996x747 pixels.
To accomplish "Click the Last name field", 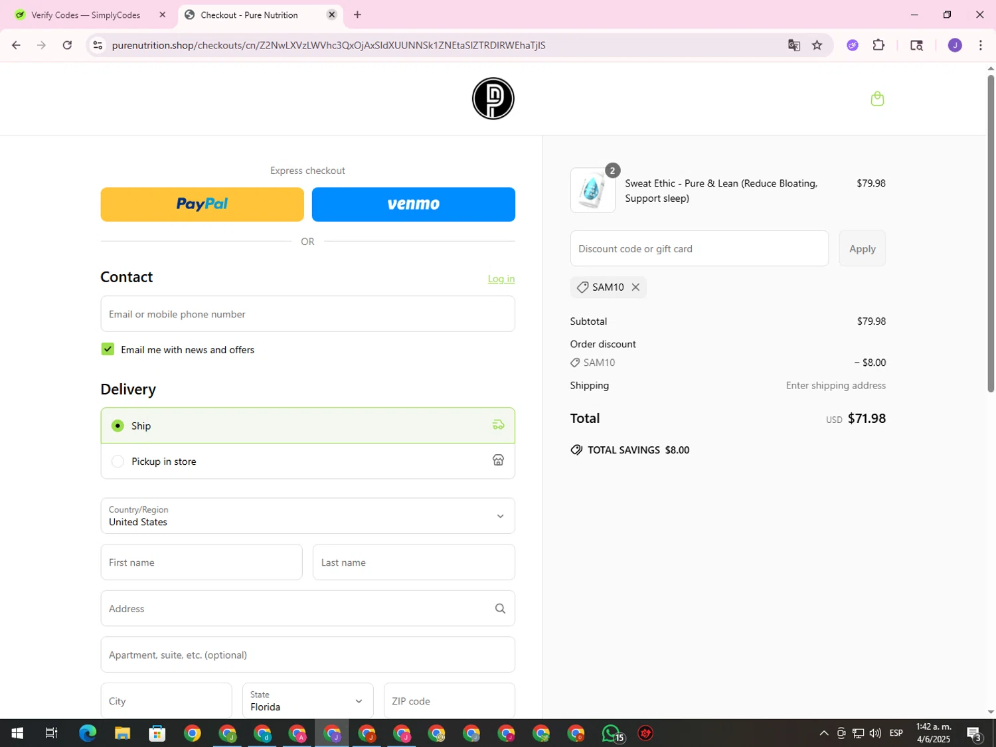I will [x=413, y=562].
